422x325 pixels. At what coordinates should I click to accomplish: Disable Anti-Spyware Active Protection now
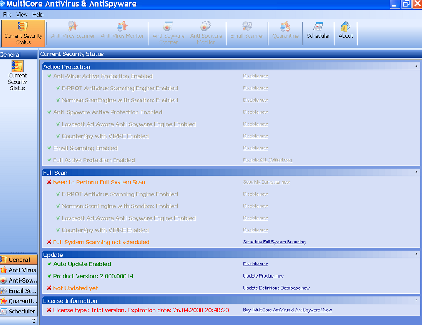(x=255, y=112)
